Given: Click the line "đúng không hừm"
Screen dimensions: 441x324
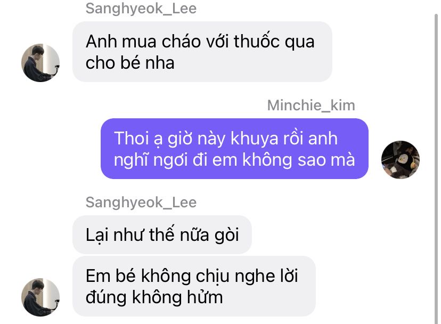Looking at the screenshot, I should point(154,297).
